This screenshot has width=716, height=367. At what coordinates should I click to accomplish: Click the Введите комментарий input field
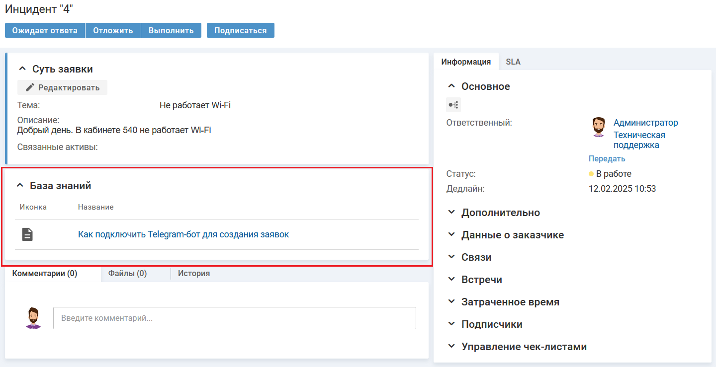pyautogui.click(x=234, y=318)
